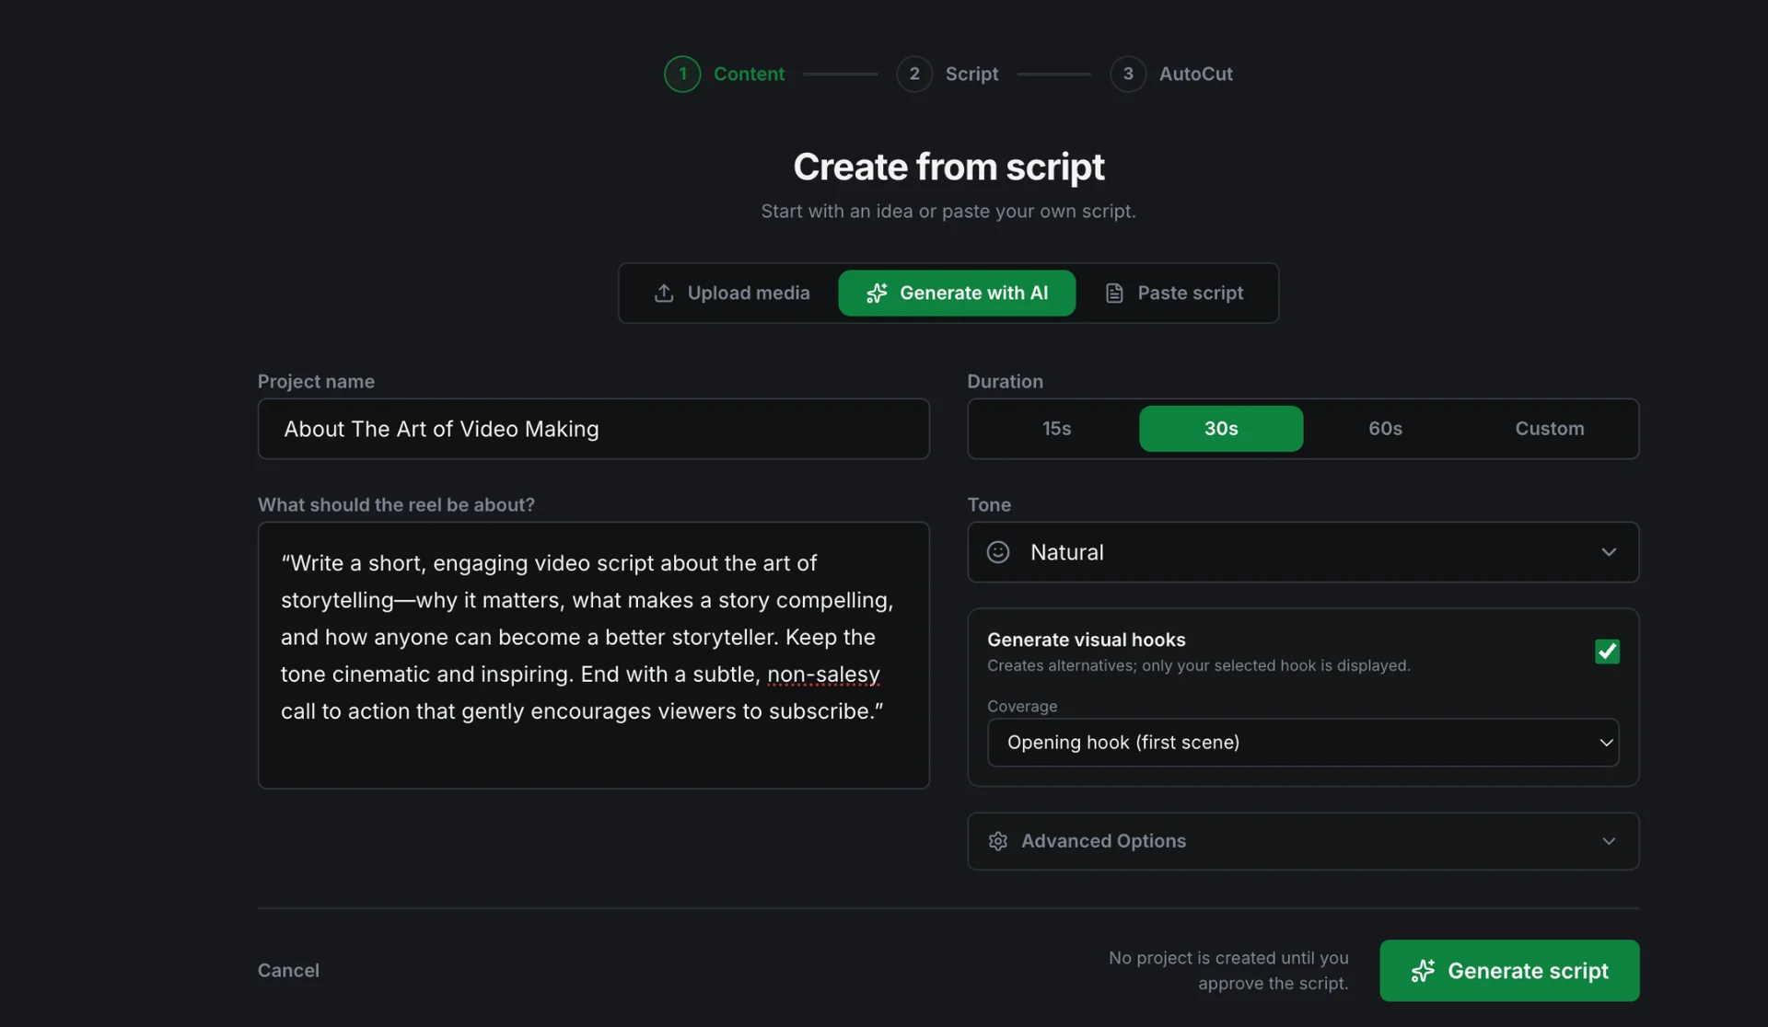Click the gear icon in Advanced Options

[998, 841]
